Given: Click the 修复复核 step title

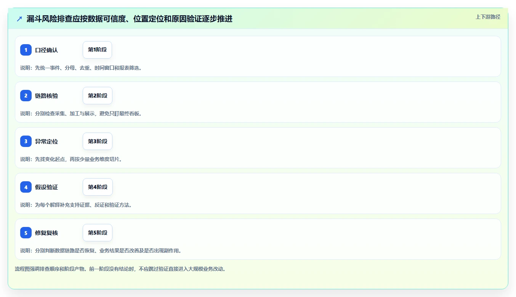Looking at the screenshot, I should 46,233.
